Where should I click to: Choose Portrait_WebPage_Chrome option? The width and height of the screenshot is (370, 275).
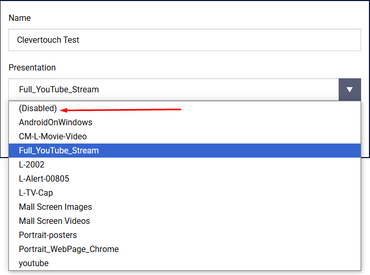click(x=68, y=249)
